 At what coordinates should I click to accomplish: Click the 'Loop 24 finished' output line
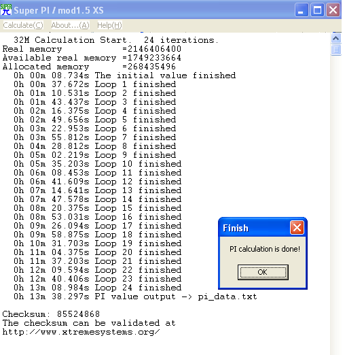tap(98, 288)
